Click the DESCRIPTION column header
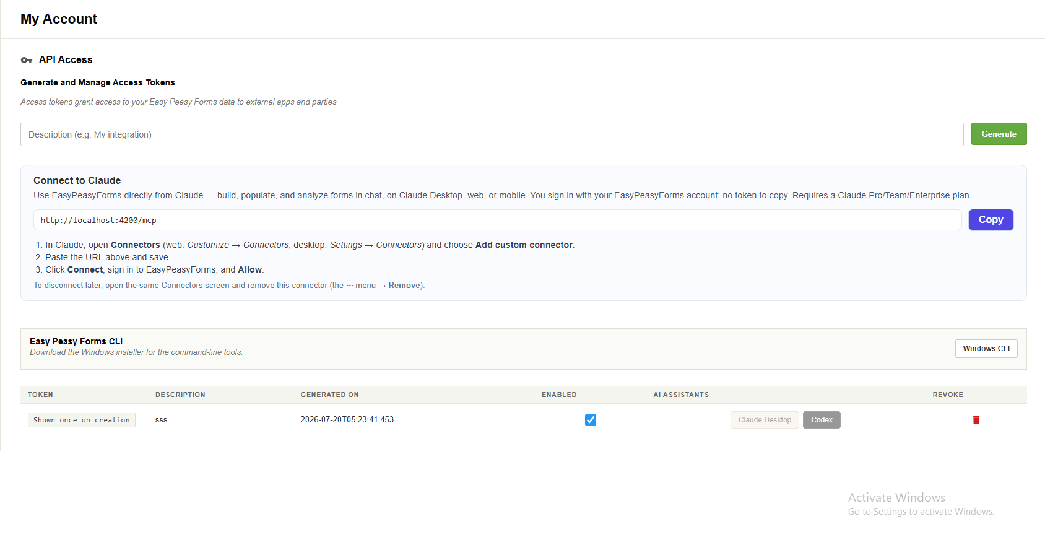This screenshot has width=1045, height=542. (x=180, y=395)
